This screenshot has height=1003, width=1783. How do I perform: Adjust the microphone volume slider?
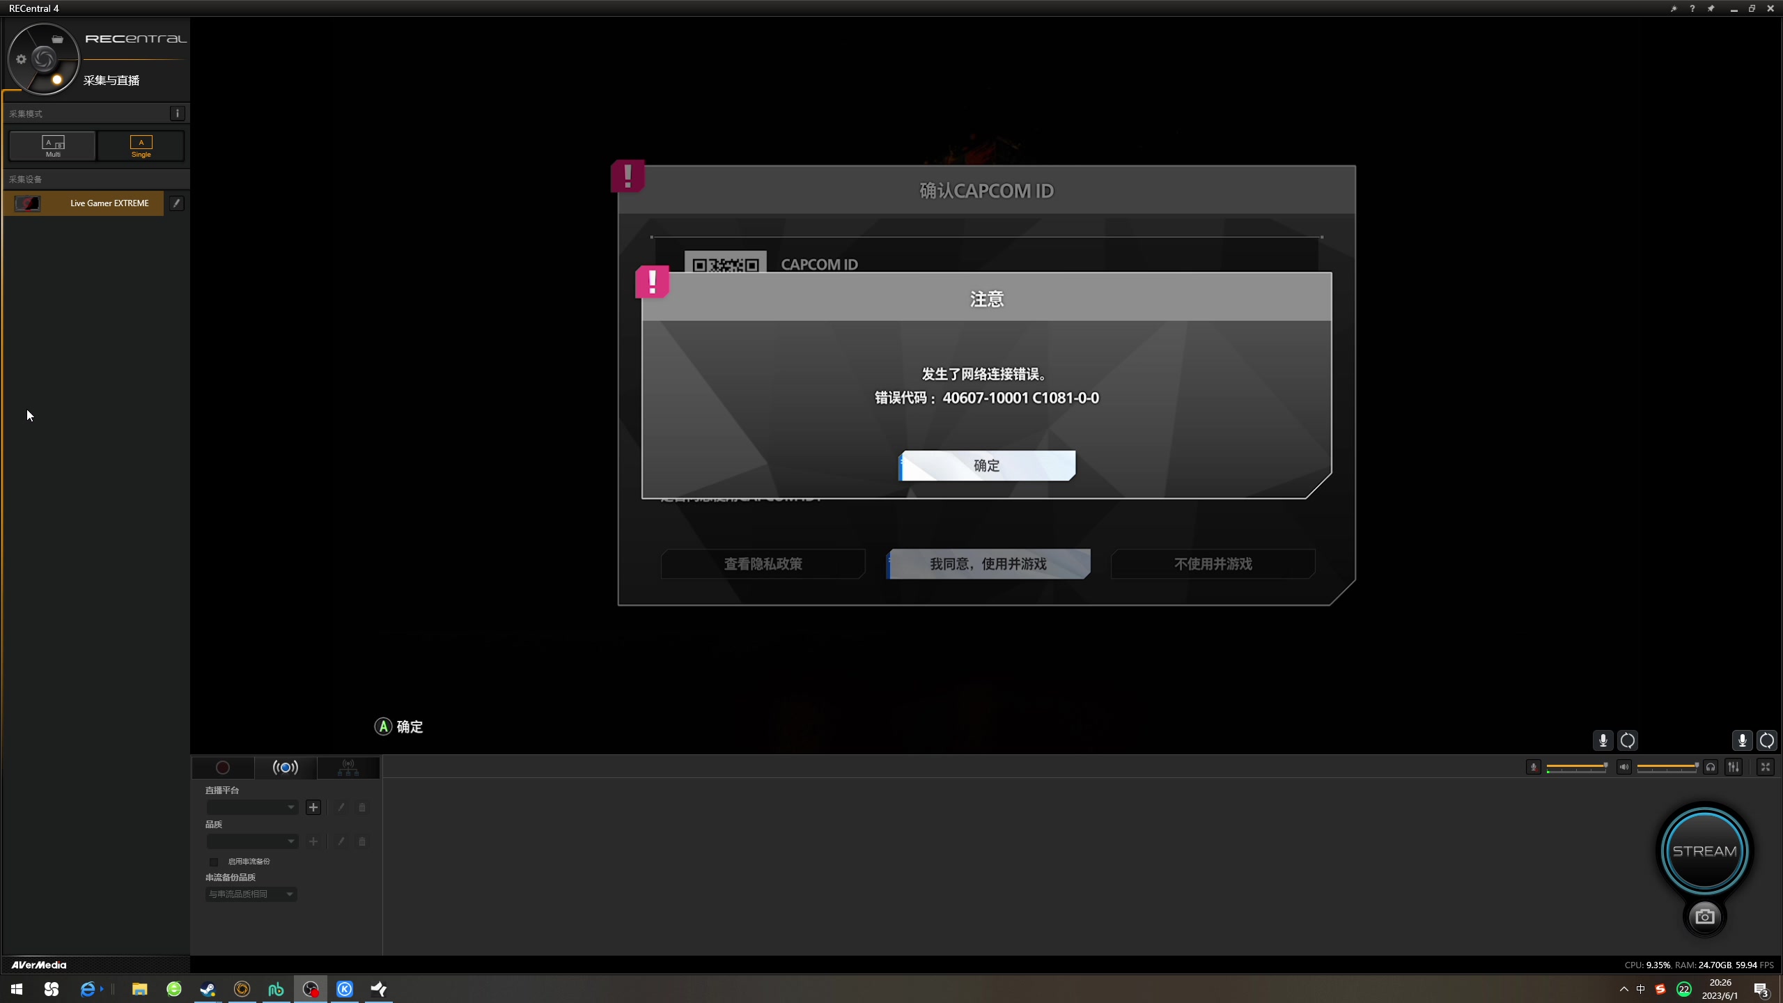pos(1577,767)
